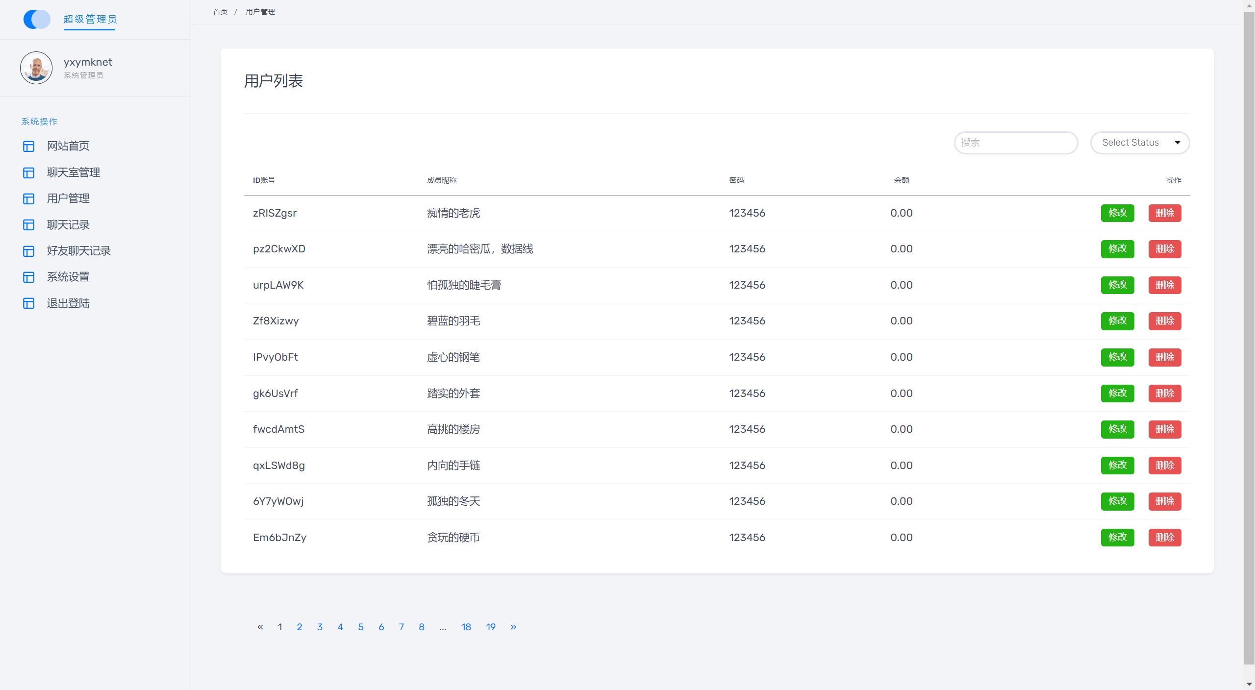Click the icon beside 系统设置
This screenshot has height=690, width=1255.
[29, 277]
